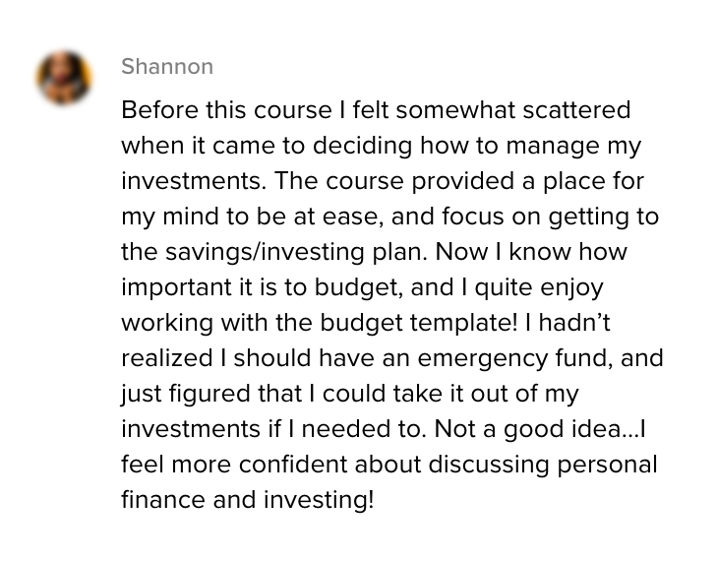This screenshot has height=561, width=717.
Task: Click the line starting 'just figured that I could'
Action: (350, 395)
